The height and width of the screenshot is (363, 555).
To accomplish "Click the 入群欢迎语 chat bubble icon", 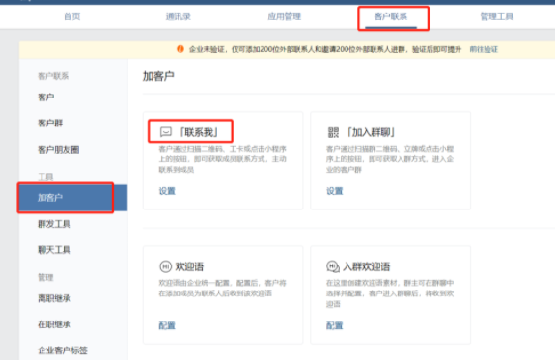I will coord(333,266).
